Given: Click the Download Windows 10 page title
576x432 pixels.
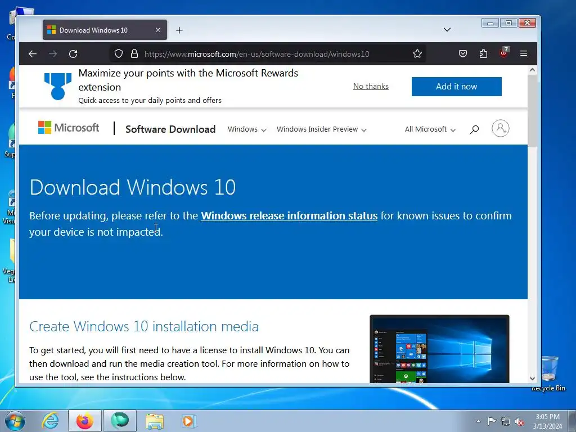Looking at the screenshot, I should click(x=133, y=187).
